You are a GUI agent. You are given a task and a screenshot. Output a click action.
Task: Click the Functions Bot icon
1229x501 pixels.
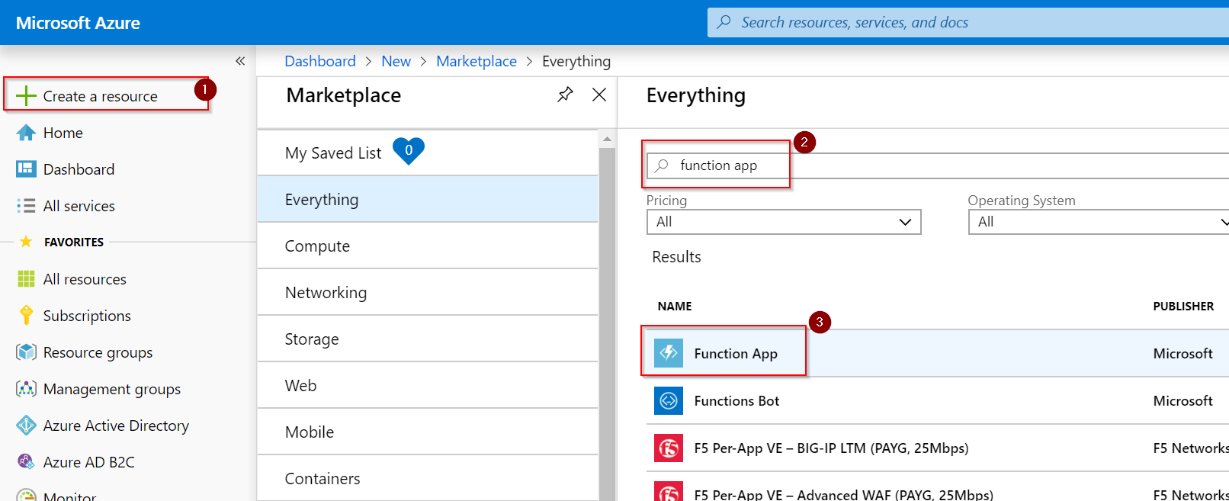[x=669, y=400]
